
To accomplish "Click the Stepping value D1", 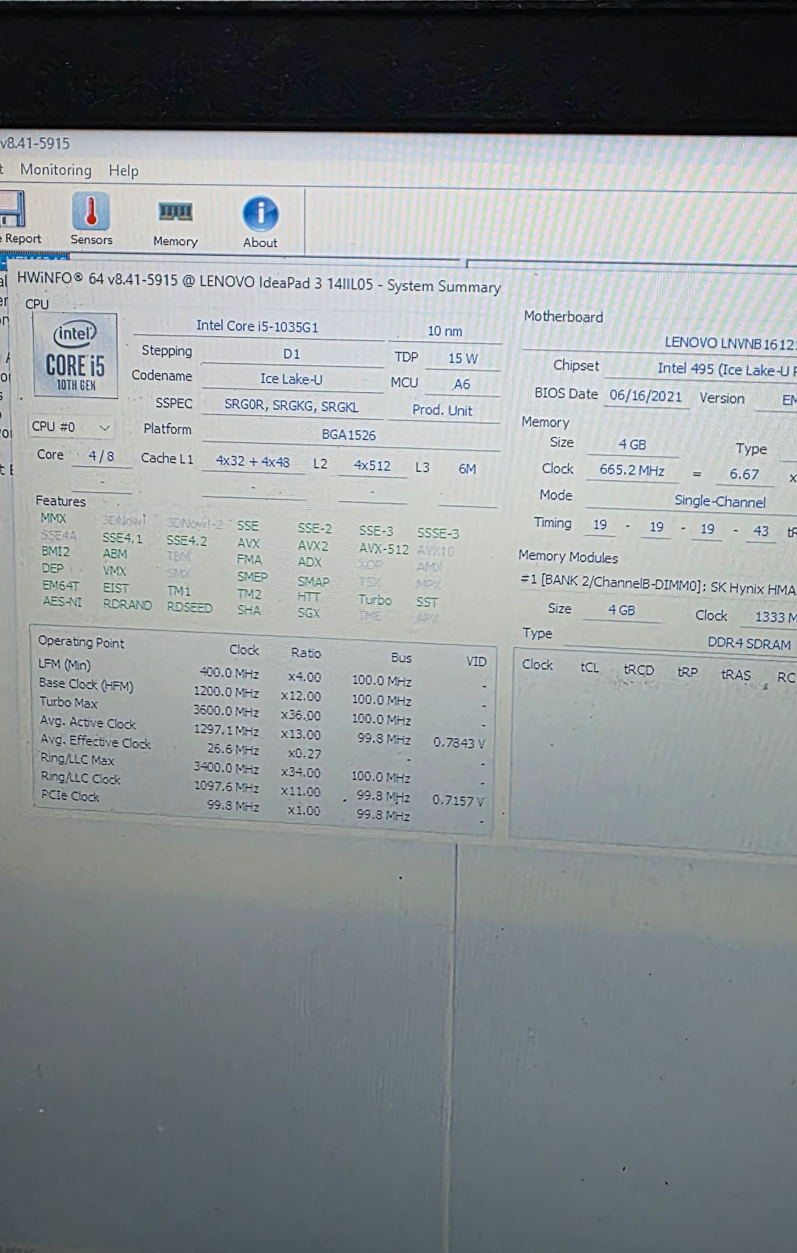I will click(x=292, y=354).
